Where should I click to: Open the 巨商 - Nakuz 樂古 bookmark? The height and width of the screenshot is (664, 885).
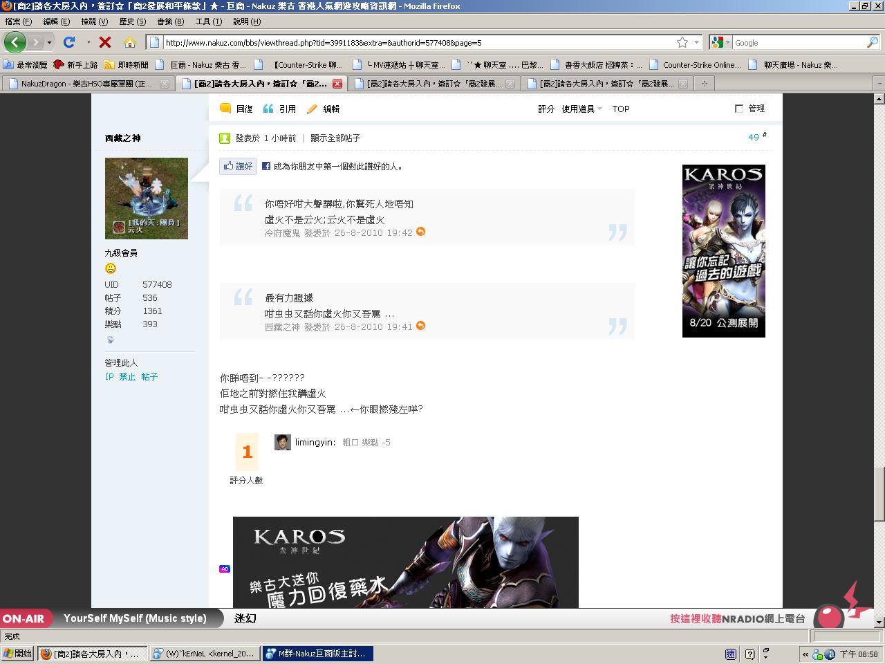201,65
